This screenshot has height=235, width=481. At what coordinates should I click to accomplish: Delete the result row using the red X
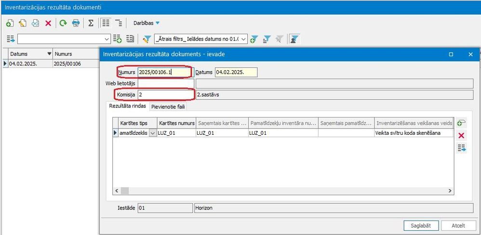click(x=461, y=136)
